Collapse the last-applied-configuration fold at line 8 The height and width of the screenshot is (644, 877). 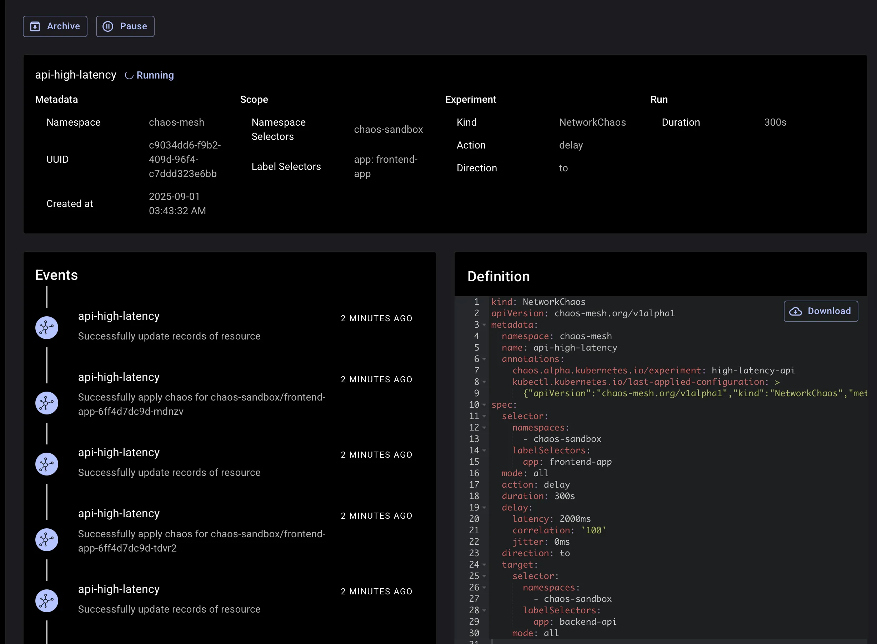point(484,382)
